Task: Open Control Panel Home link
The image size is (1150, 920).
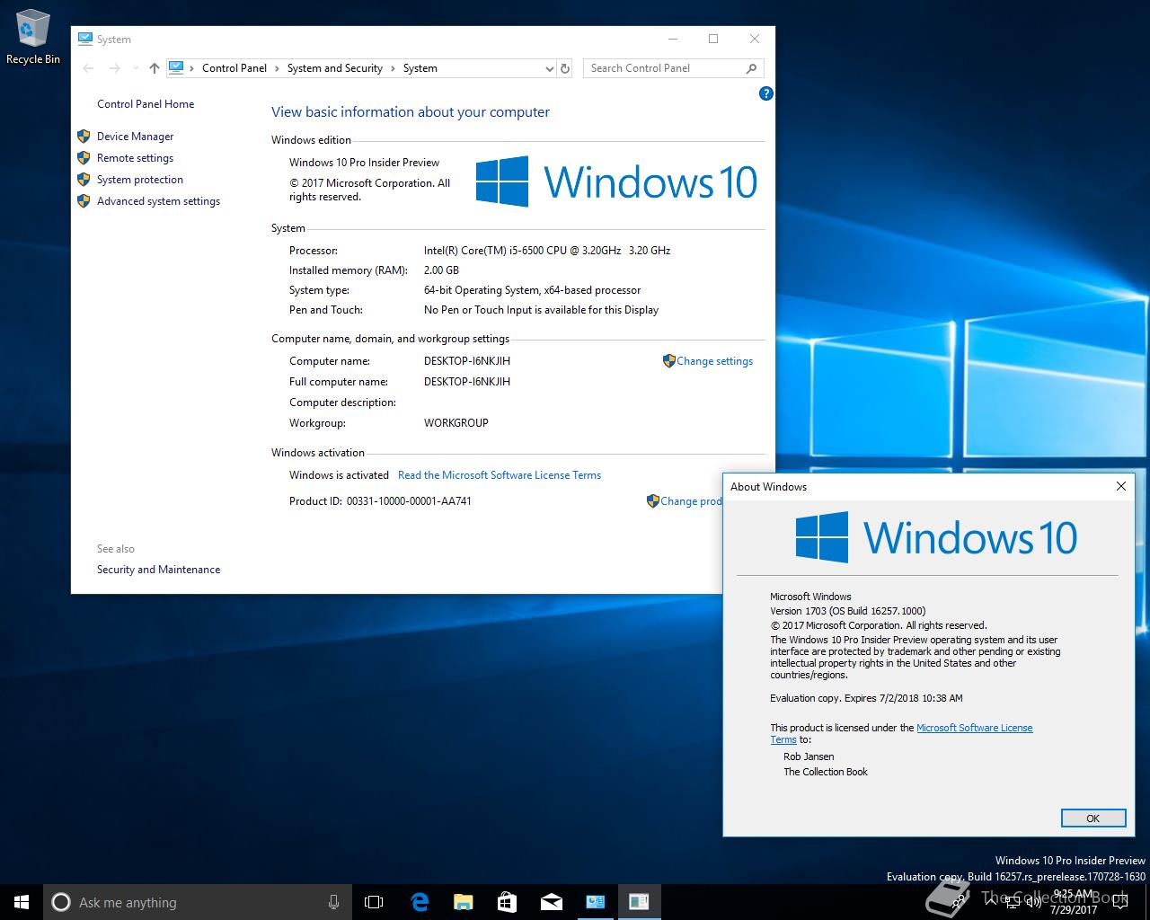Action: tap(146, 104)
